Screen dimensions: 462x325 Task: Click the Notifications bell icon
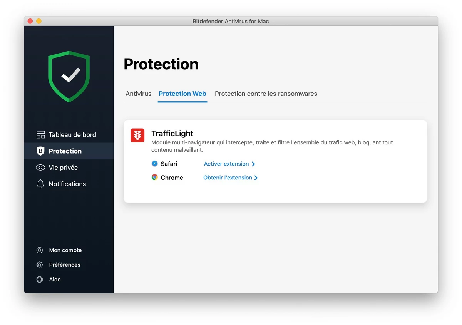click(40, 184)
